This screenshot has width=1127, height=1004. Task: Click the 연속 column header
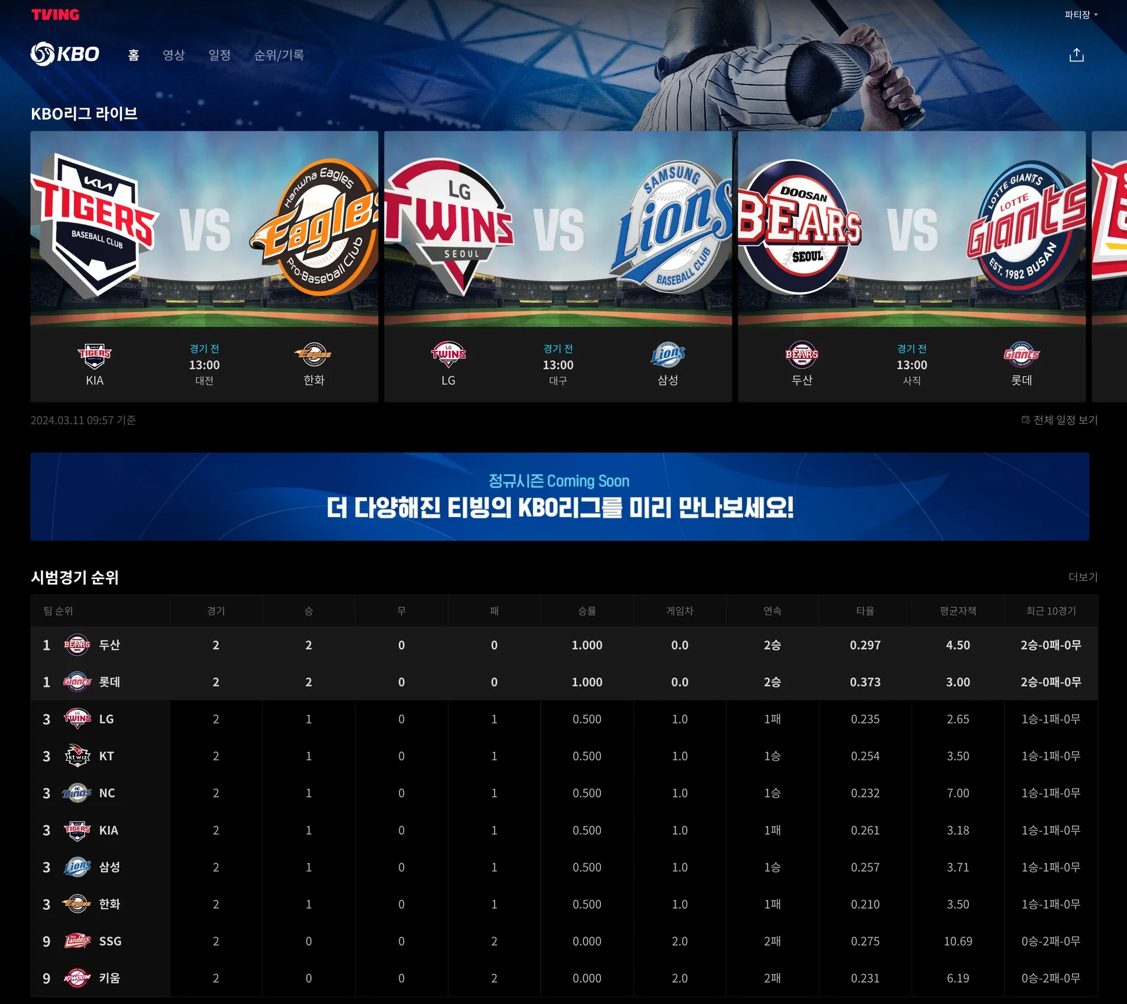(x=773, y=611)
